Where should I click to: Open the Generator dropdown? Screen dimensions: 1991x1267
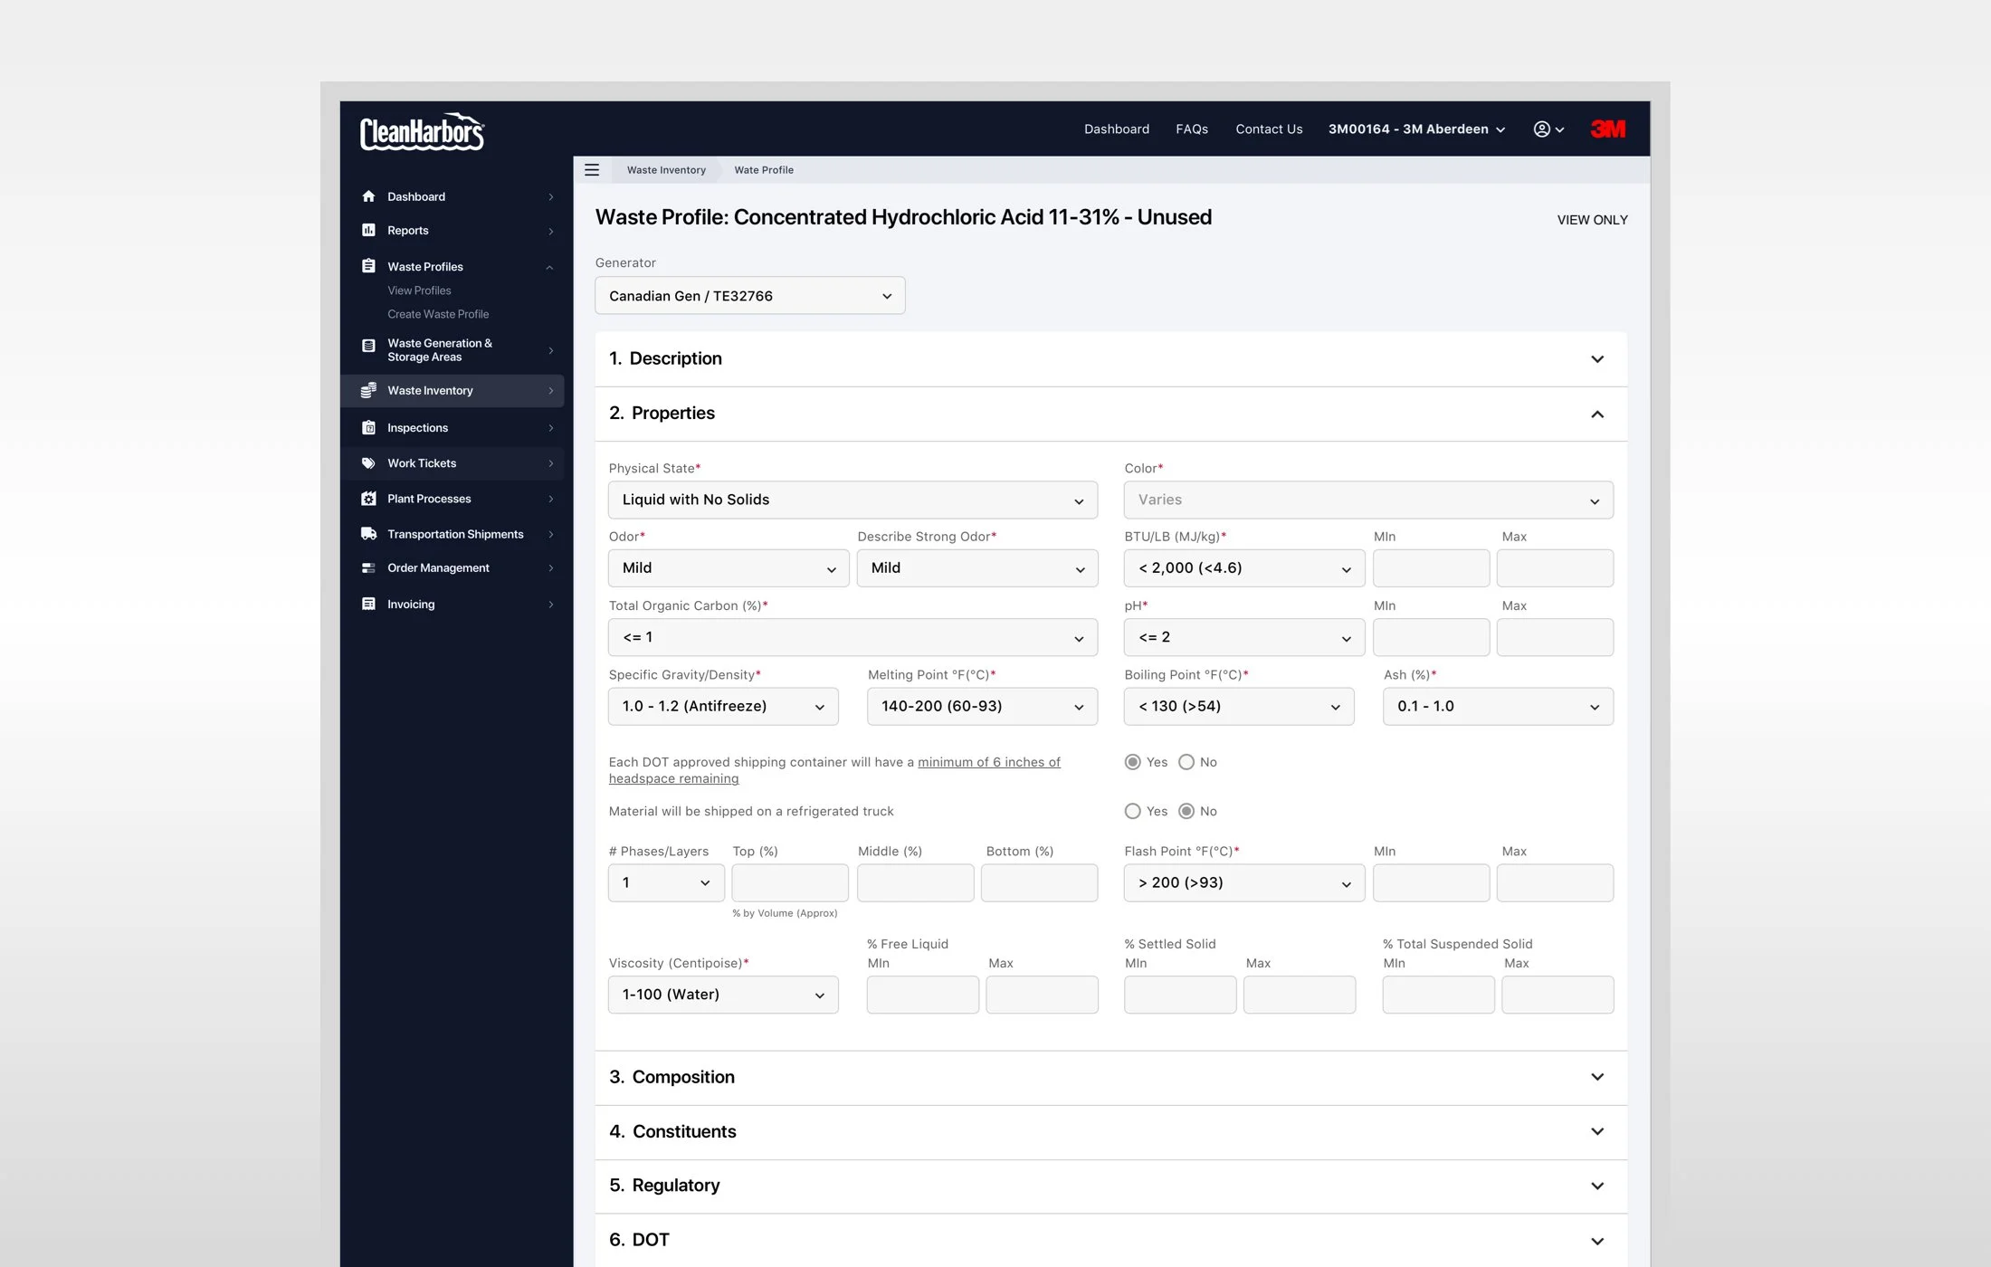[749, 296]
